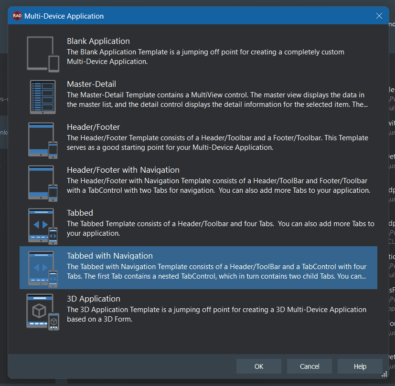Confirm the template choice with OK
The width and height of the screenshot is (395, 386).
(x=258, y=366)
